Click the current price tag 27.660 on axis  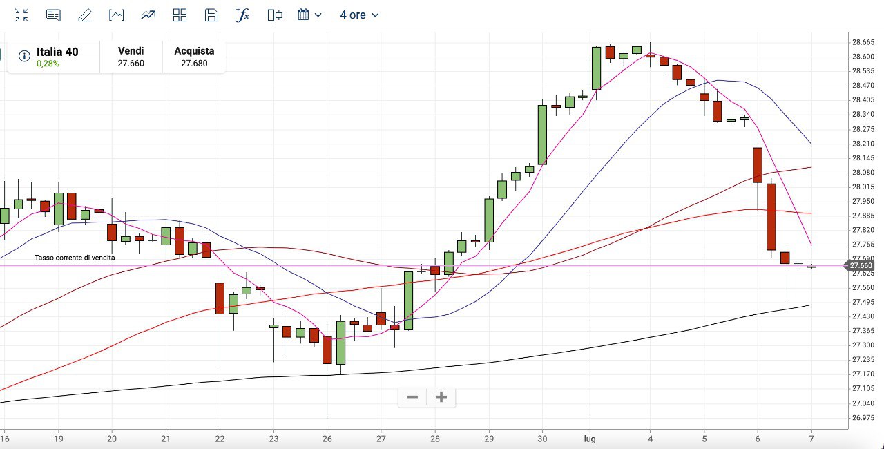click(x=861, y=266)
